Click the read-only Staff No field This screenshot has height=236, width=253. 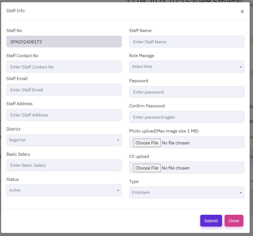pyautogui.click(x=64, y=42)
